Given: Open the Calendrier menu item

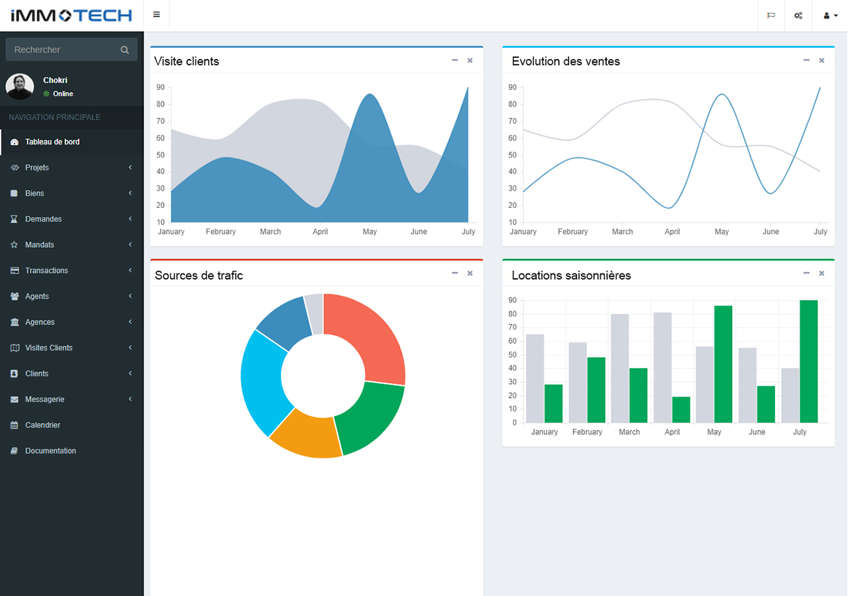Looking at the screenshot, I should (x=42, y=425).
